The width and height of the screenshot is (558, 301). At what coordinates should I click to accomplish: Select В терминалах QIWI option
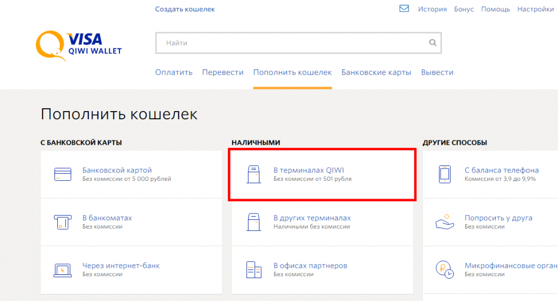[x=323, y=175]
